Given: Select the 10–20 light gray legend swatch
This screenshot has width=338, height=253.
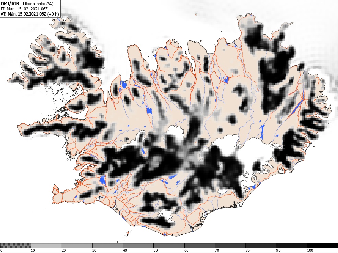Looking at the screenshot, I should (46, 246).
